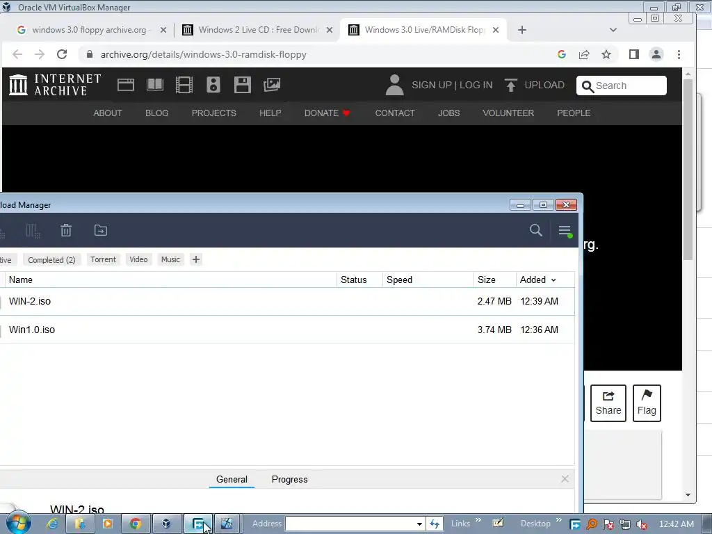Add a new filter tag with plus
The height and width of the screenshot is (534, 712).
(195, 259)
